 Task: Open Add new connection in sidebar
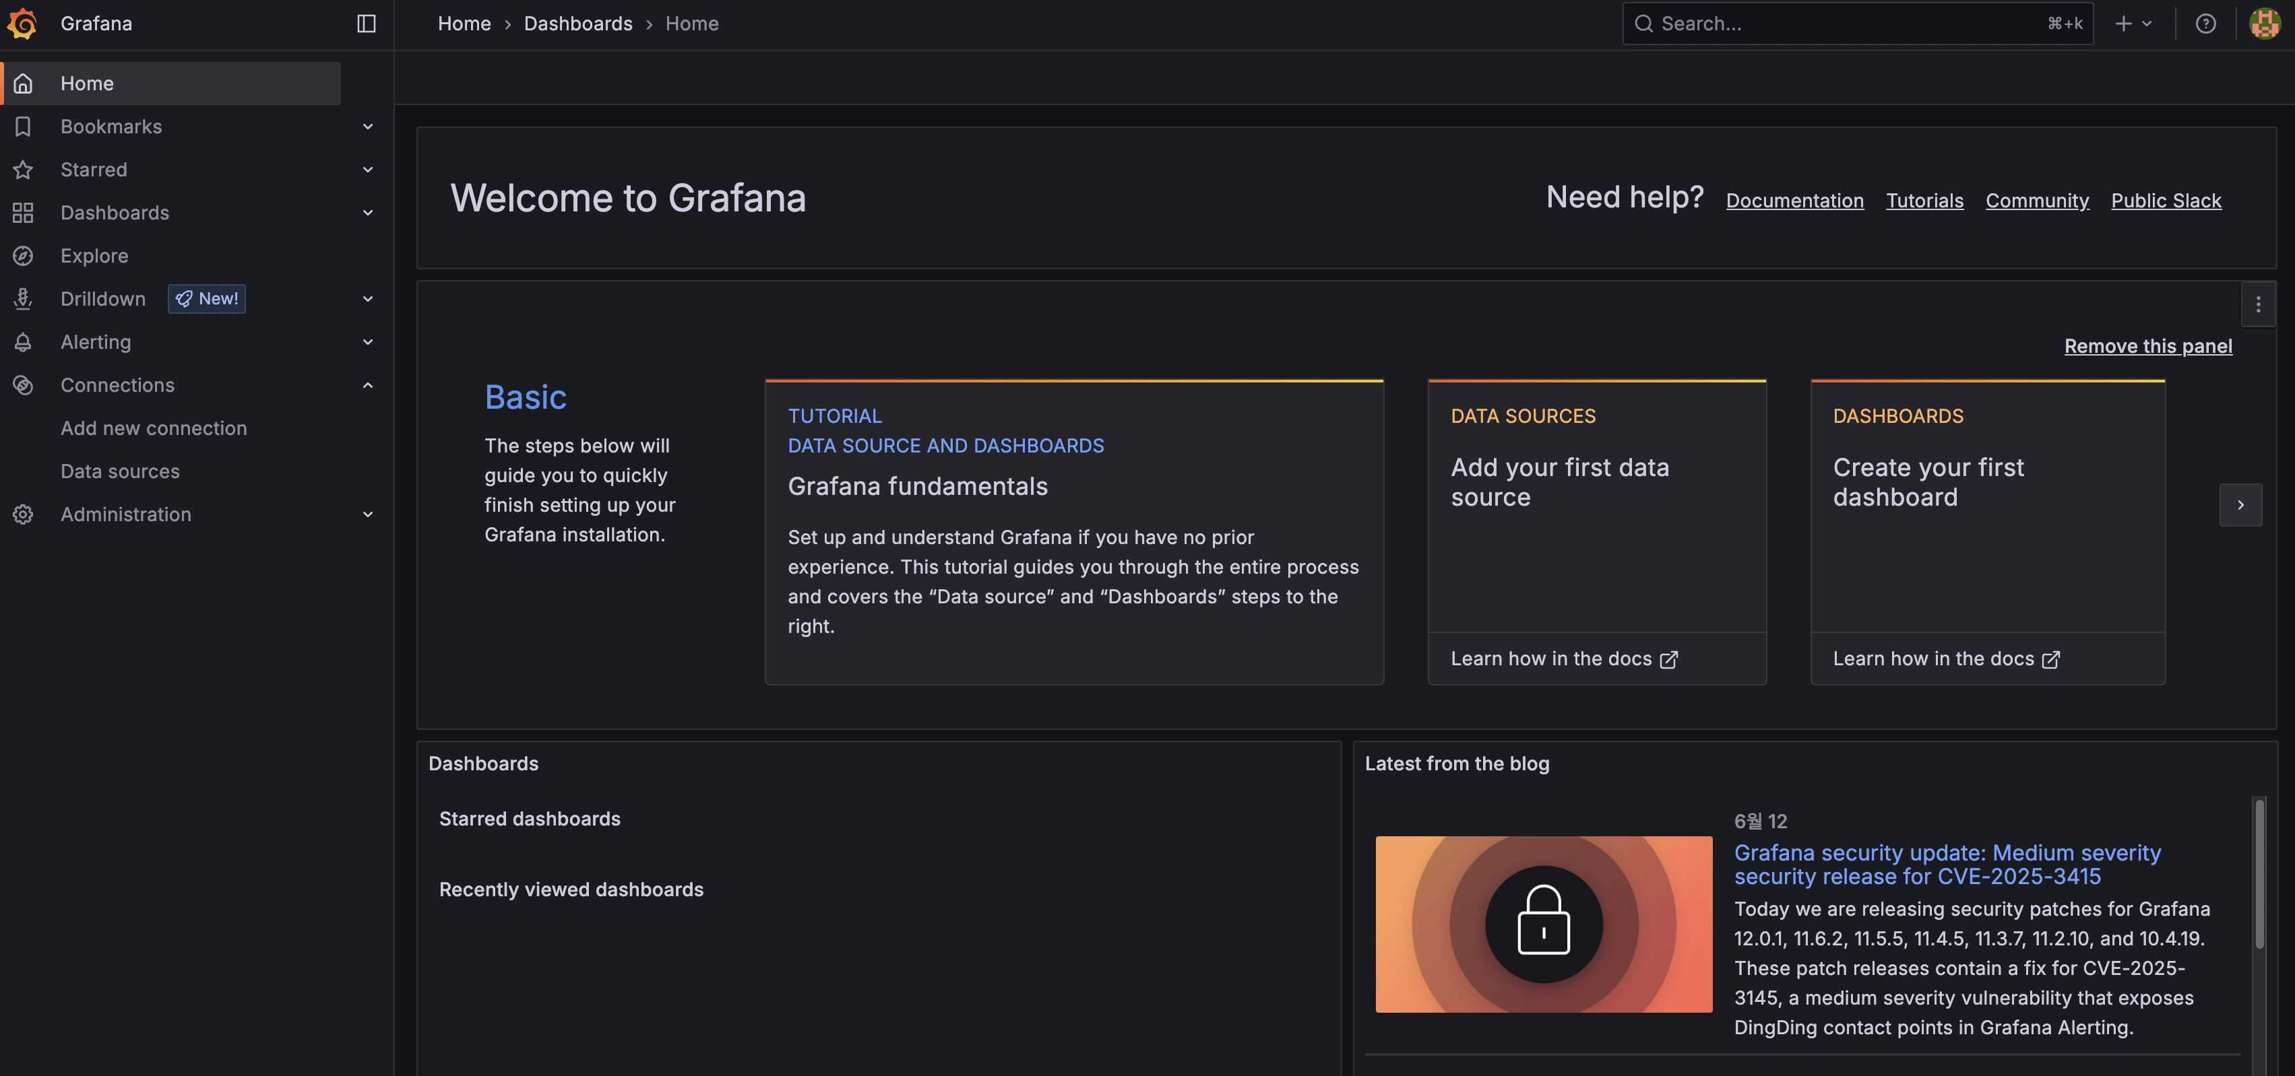[153, 428]
